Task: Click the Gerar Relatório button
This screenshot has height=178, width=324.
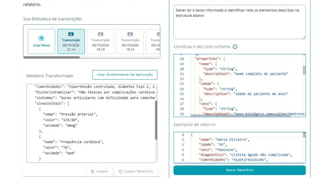Action: tap(239, 170)
